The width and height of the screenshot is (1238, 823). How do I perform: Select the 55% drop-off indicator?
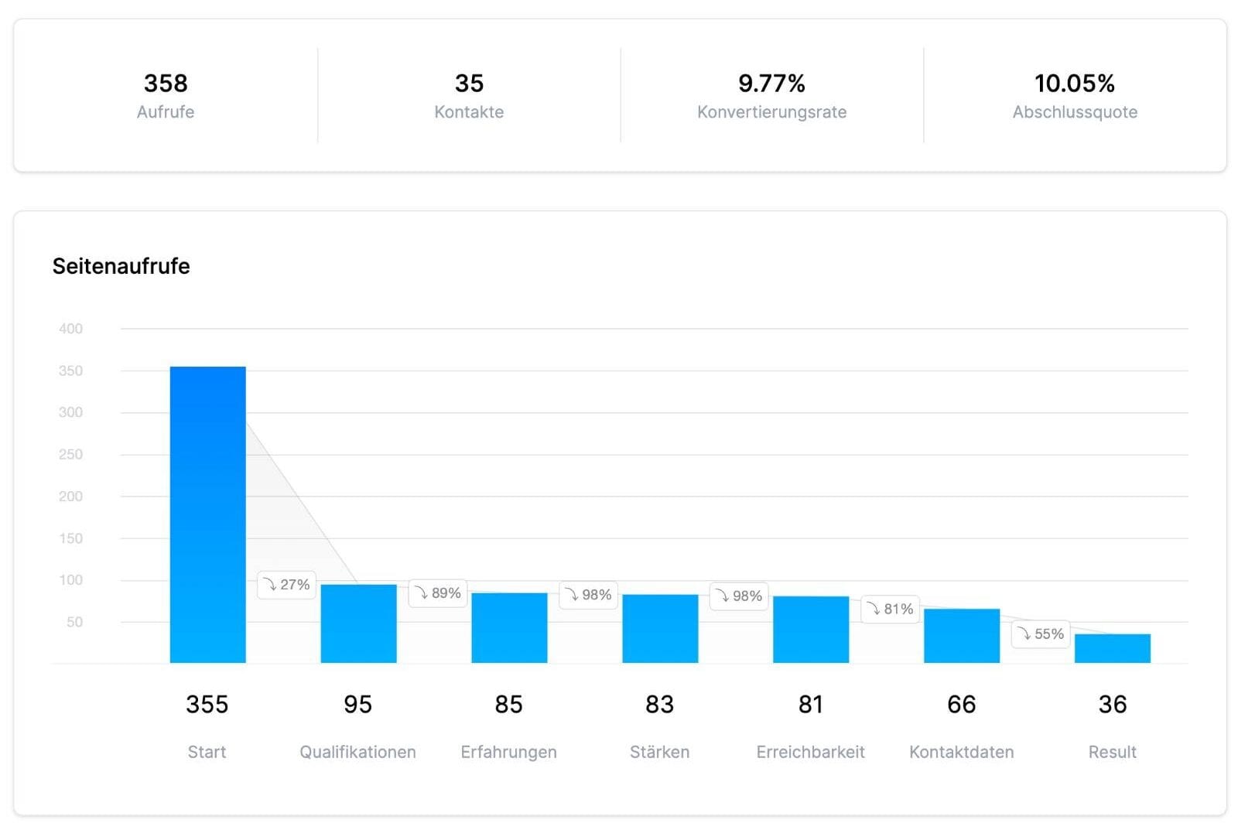pos(1040,634)
